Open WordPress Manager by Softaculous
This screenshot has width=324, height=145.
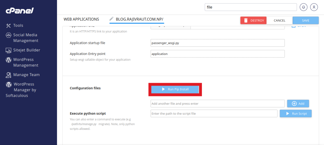(x=21, y=90)
